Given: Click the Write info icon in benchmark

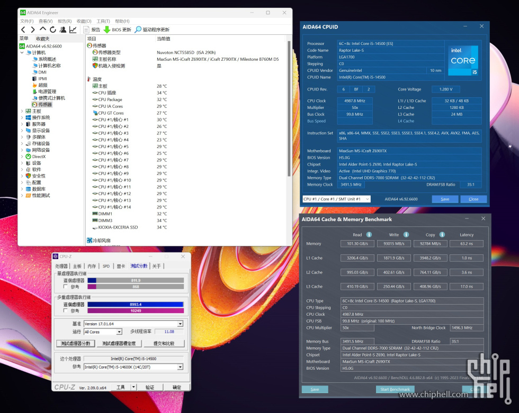Looking at the screenshot, I should 406,235.
